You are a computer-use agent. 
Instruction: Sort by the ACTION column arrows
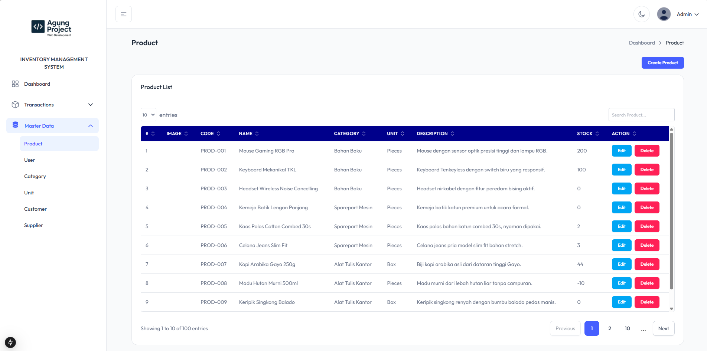(x=634, y=134)
